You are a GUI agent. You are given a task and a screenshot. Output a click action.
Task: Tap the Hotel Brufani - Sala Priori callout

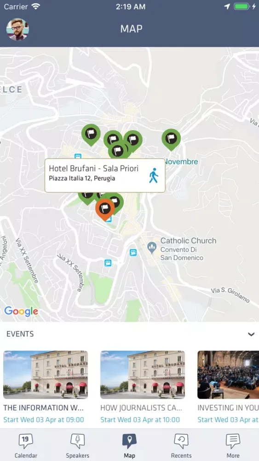[x=105, y=176]
